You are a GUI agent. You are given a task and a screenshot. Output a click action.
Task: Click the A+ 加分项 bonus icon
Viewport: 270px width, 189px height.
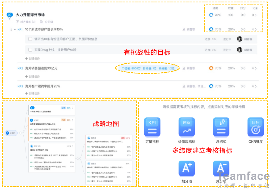pos(187,168)
